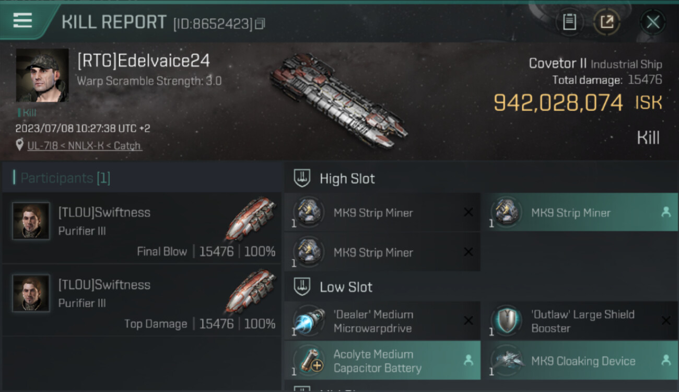Open the clipboard notes icon

(x=569, y=22)
